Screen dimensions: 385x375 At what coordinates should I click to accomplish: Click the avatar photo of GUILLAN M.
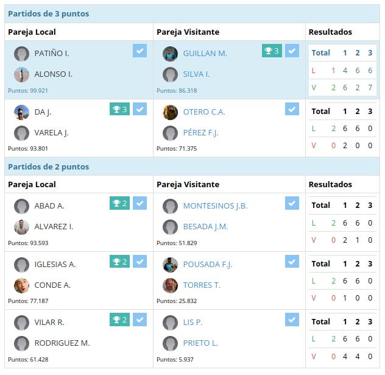coord(170,54)
